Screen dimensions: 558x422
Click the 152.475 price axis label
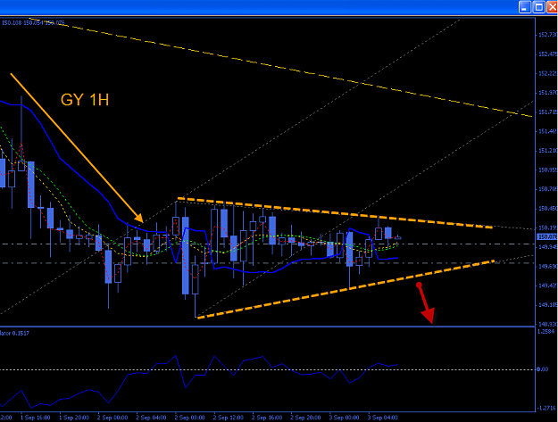(x=547, y=54)
